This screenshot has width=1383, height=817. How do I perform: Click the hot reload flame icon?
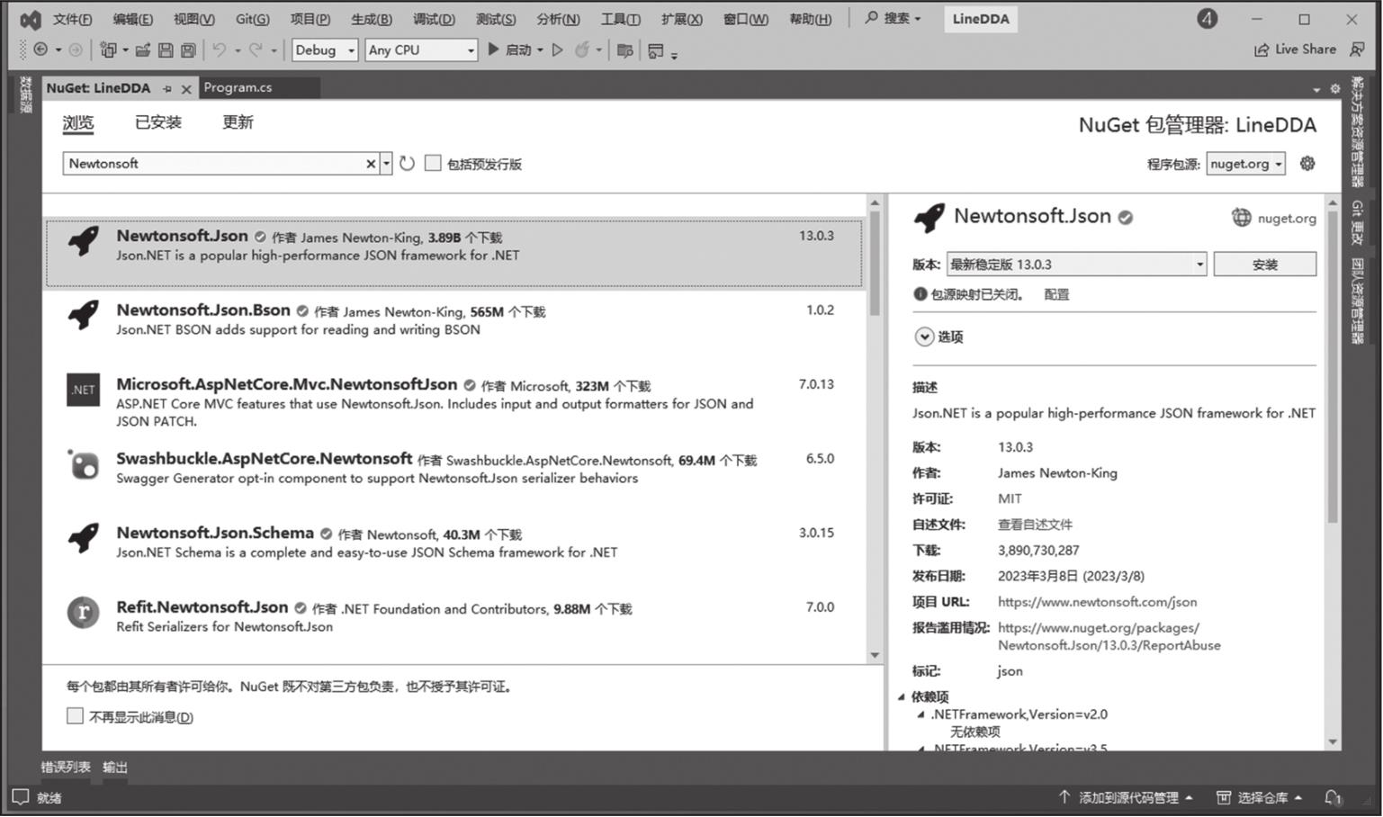click(x=582, y=50)
